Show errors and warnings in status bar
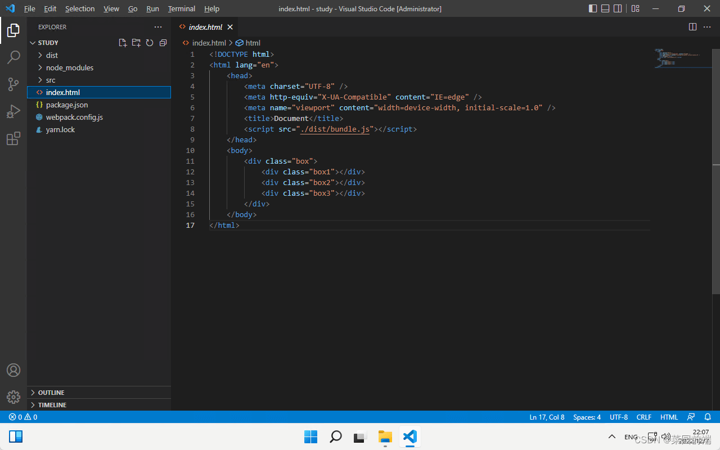The width and height of the screenshot is (720, 450). pos(23,417)
